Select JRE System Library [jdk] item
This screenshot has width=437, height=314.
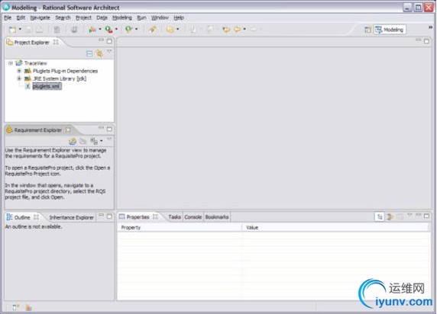60,78
